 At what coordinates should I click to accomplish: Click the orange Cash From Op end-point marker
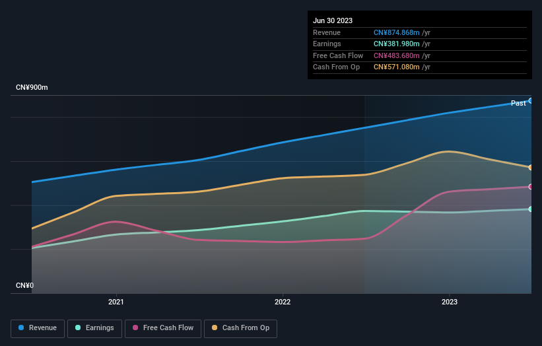(x=531, y=168)
